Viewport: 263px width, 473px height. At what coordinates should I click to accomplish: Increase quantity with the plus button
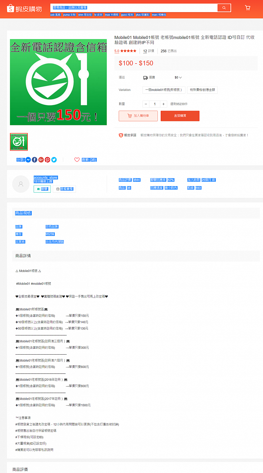coord(164,104)
